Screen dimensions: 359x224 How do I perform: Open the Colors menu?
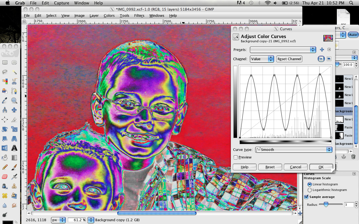[109, 16]
